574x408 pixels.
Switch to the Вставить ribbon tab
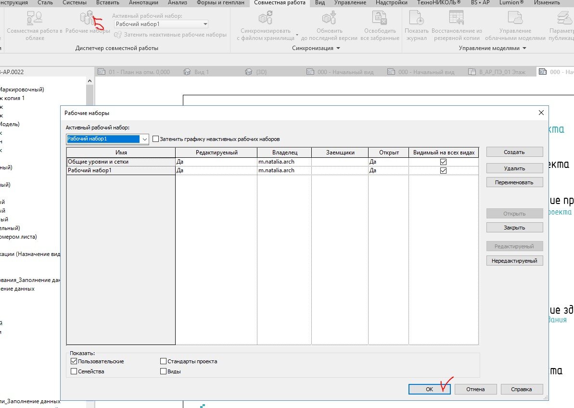point(108,2)
